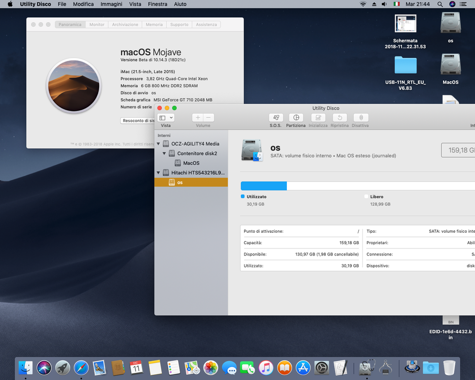475x380 pixels.
Task: Switch to the Memoria tab
Action: (x=154, y=25)
